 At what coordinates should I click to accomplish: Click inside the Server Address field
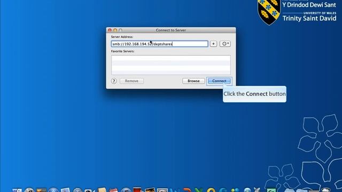159,44
